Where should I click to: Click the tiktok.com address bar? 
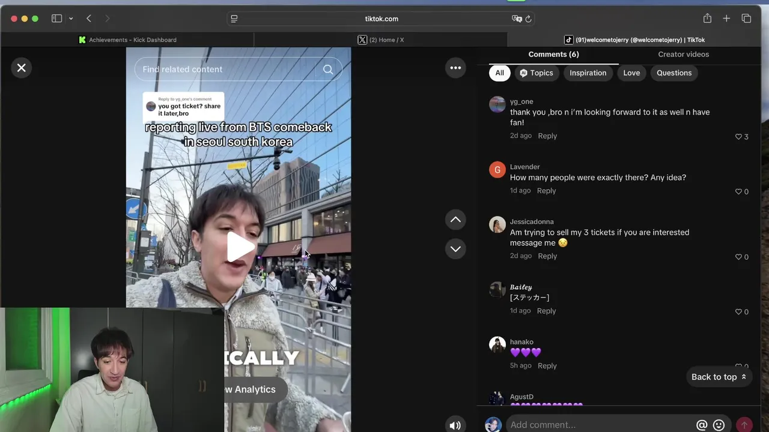[381, 19]
